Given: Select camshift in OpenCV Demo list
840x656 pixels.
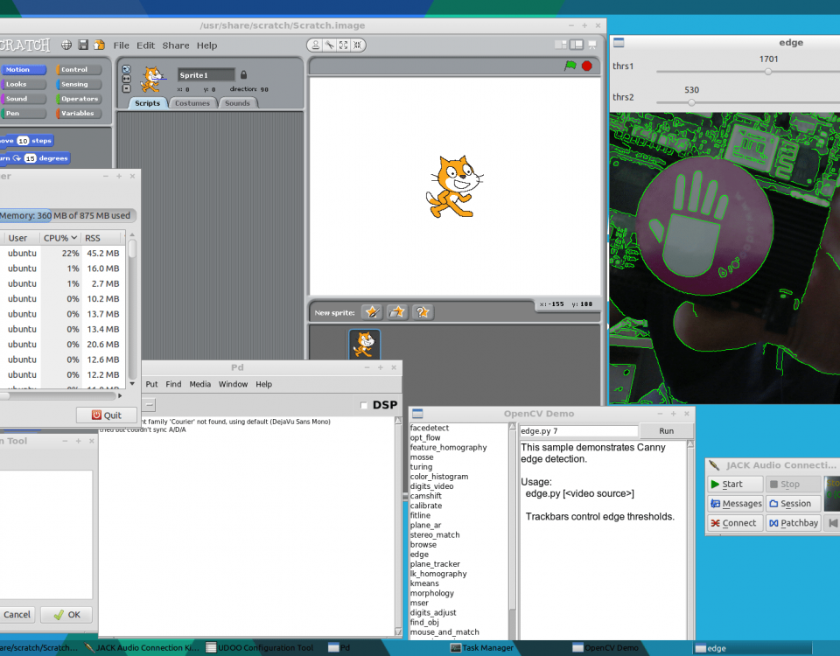Looking at the screenshot, I should [x=426, y=496].
